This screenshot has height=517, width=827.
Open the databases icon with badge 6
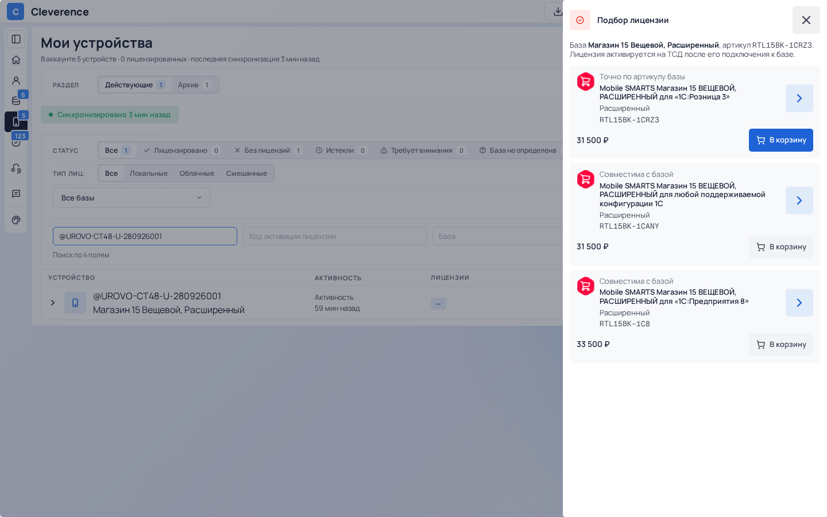(16, 101)
